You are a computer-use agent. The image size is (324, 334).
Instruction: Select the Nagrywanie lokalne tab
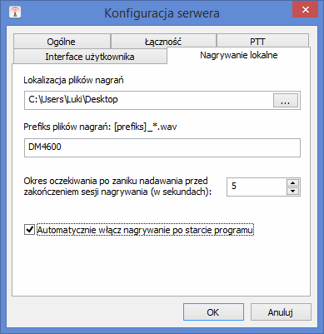(239, 55)
